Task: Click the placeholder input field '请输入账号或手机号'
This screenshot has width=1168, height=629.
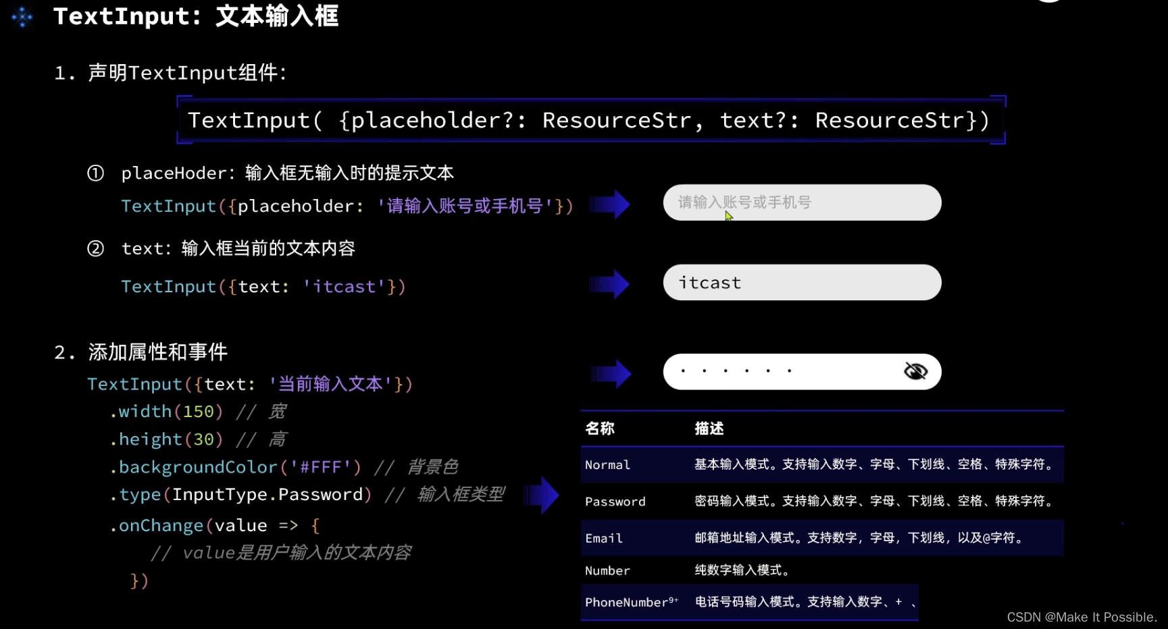Action: click(802, 202)
